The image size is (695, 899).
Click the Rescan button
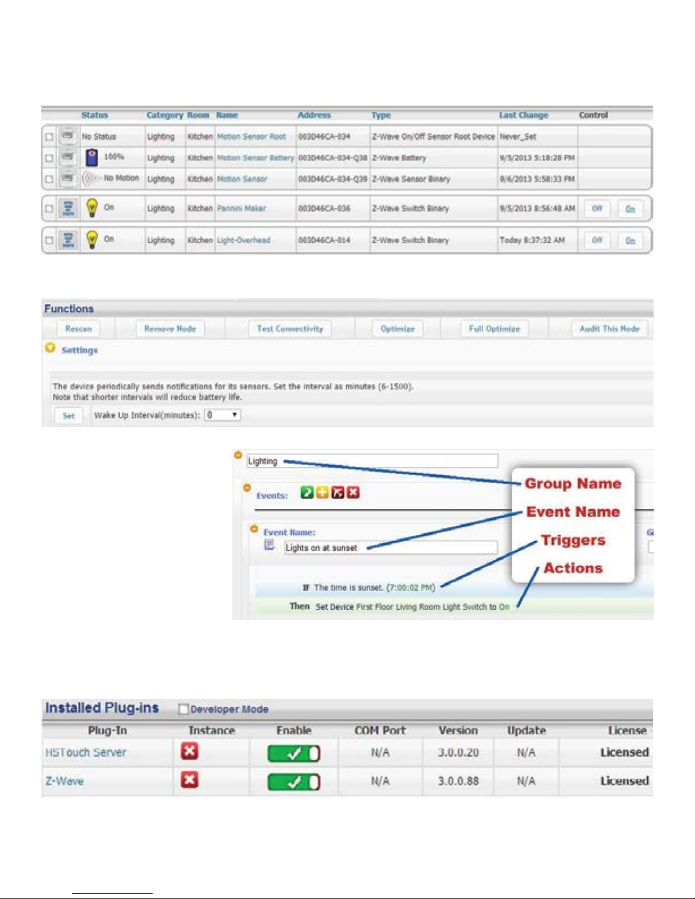(x=78, y=328)
